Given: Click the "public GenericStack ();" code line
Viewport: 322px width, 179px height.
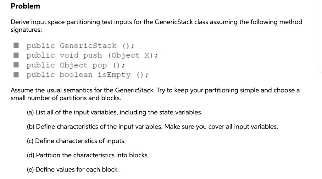Looking at the screenshot, I should click(x=81, y=46).
